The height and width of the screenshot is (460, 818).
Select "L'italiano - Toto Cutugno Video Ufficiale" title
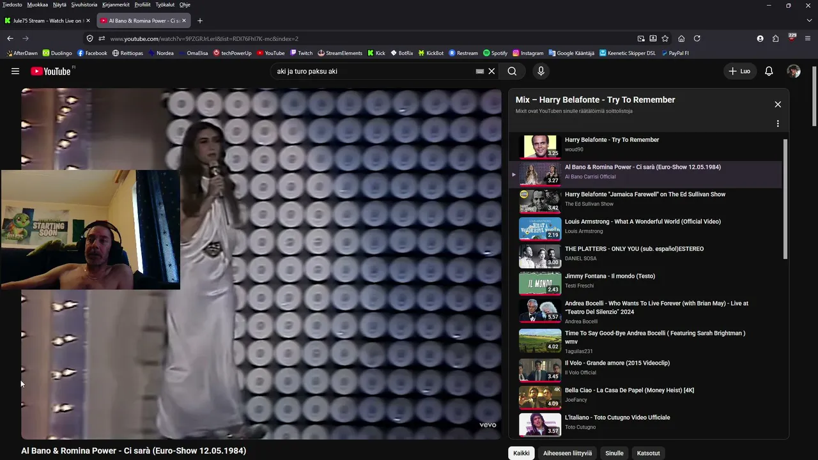click(x=617, y=418)
